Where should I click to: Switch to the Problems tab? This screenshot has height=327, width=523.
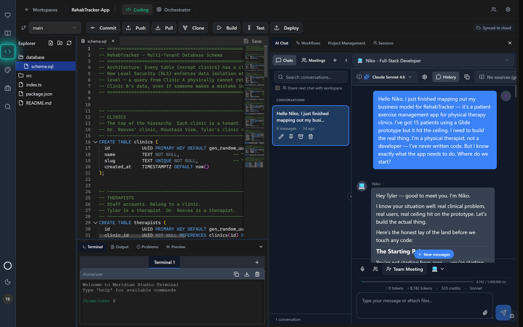(x=147, y=247)
